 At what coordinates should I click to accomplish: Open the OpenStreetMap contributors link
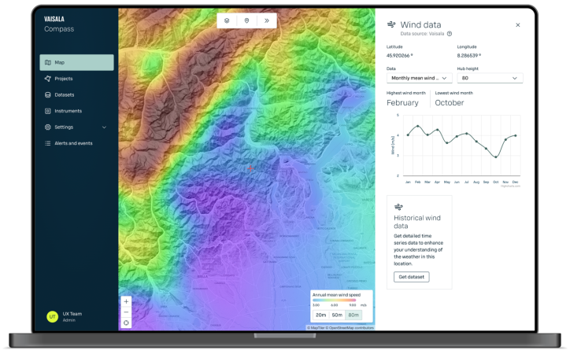click(350, 328)
